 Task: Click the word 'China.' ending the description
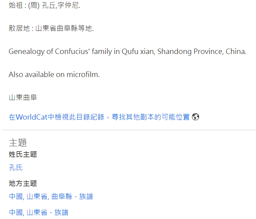click(236, 51)
